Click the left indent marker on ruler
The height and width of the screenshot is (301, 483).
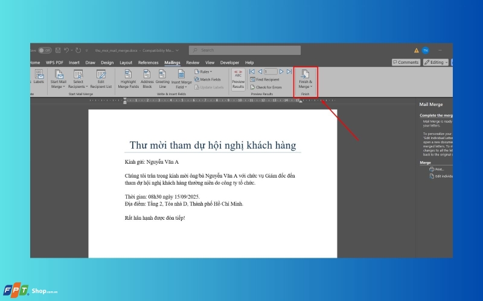pos(125,101)
